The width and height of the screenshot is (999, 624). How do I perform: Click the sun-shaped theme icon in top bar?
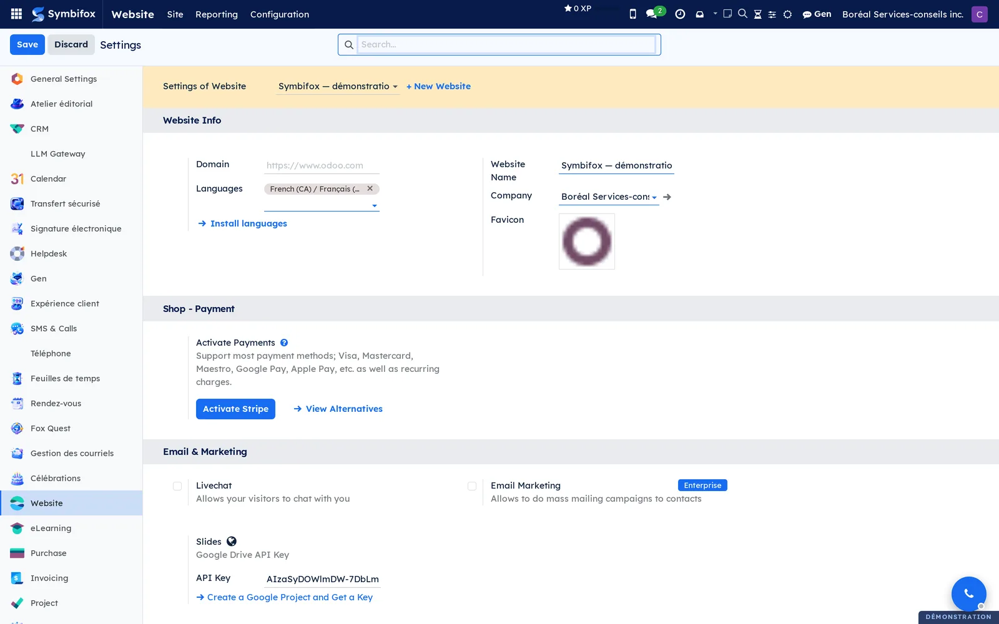click(x=787, y=14)
